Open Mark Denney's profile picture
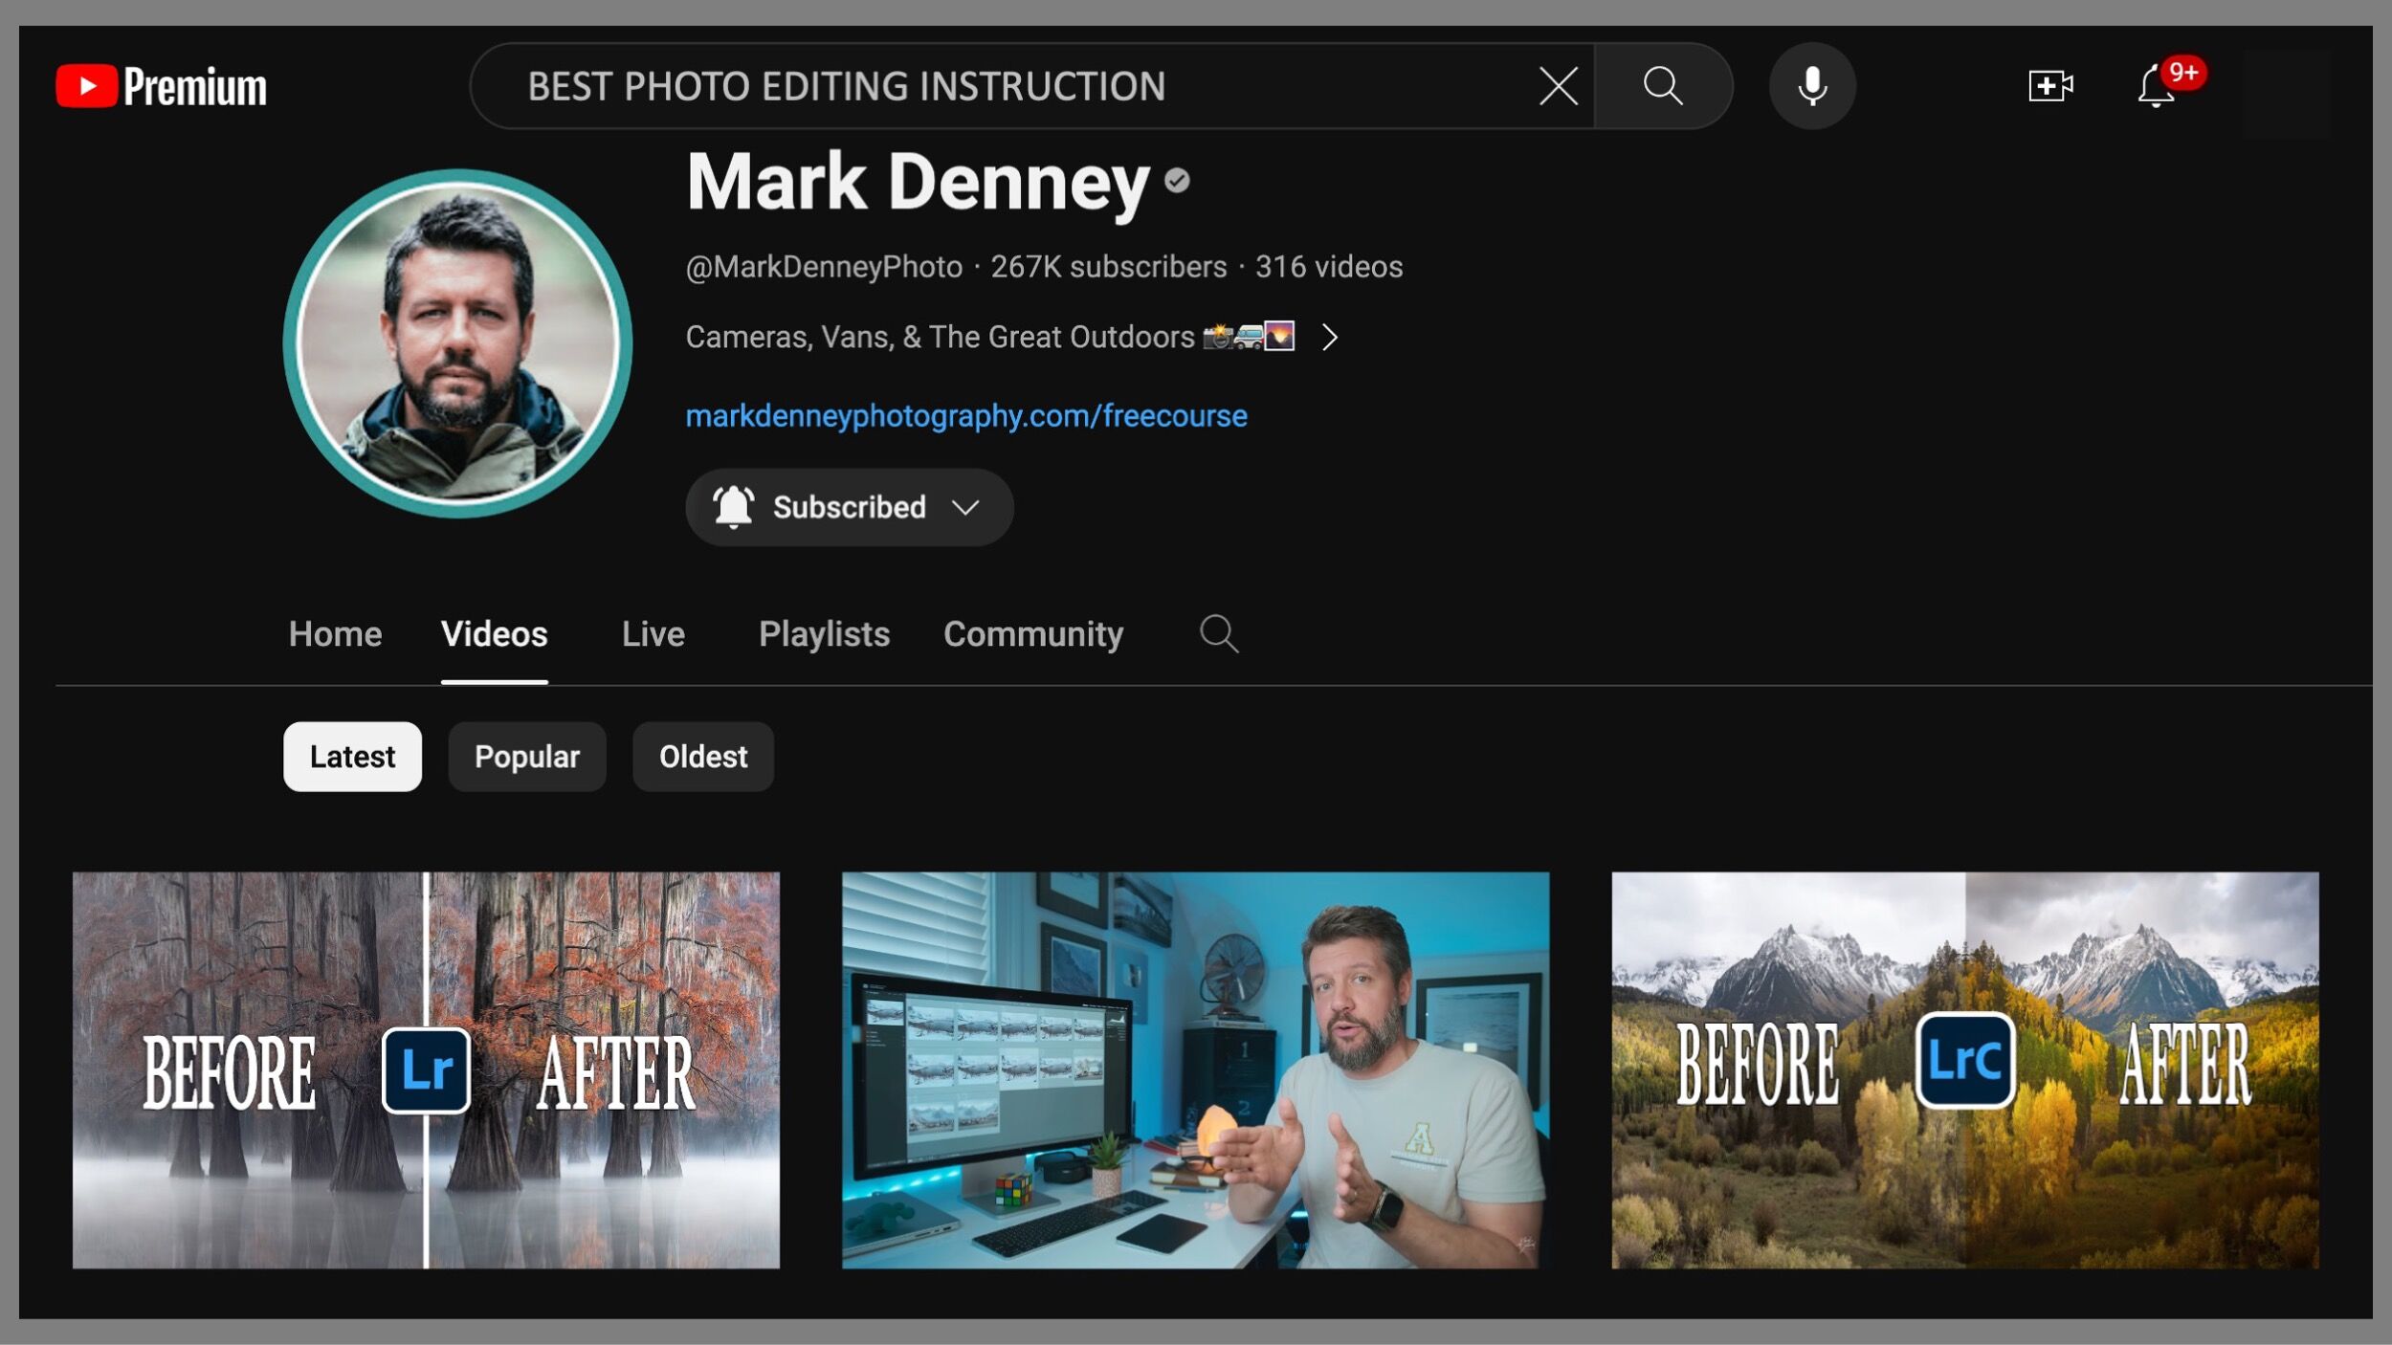The width and height of the screenshot is (2392, 1345). [457, 343]
